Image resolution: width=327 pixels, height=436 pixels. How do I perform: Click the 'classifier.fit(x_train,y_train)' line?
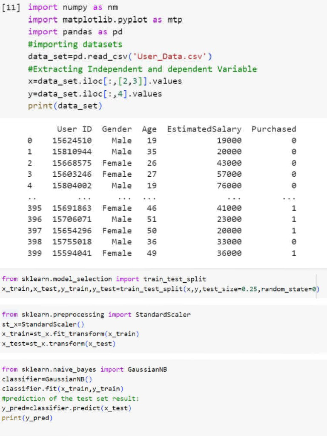(63, 389)
